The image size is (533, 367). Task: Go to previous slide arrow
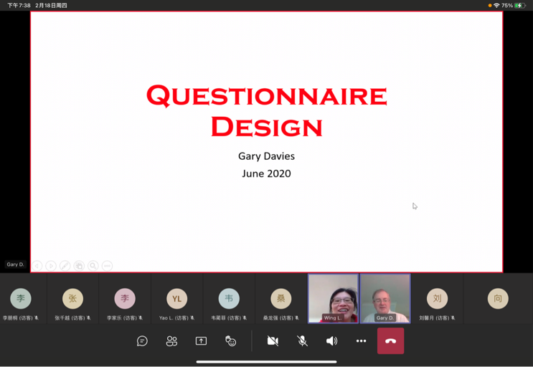pos(37,266)
